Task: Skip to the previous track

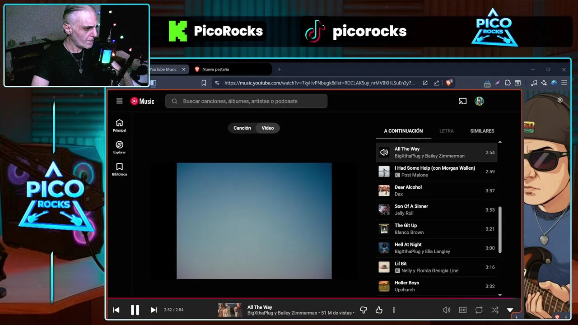Action: (116, 310)
